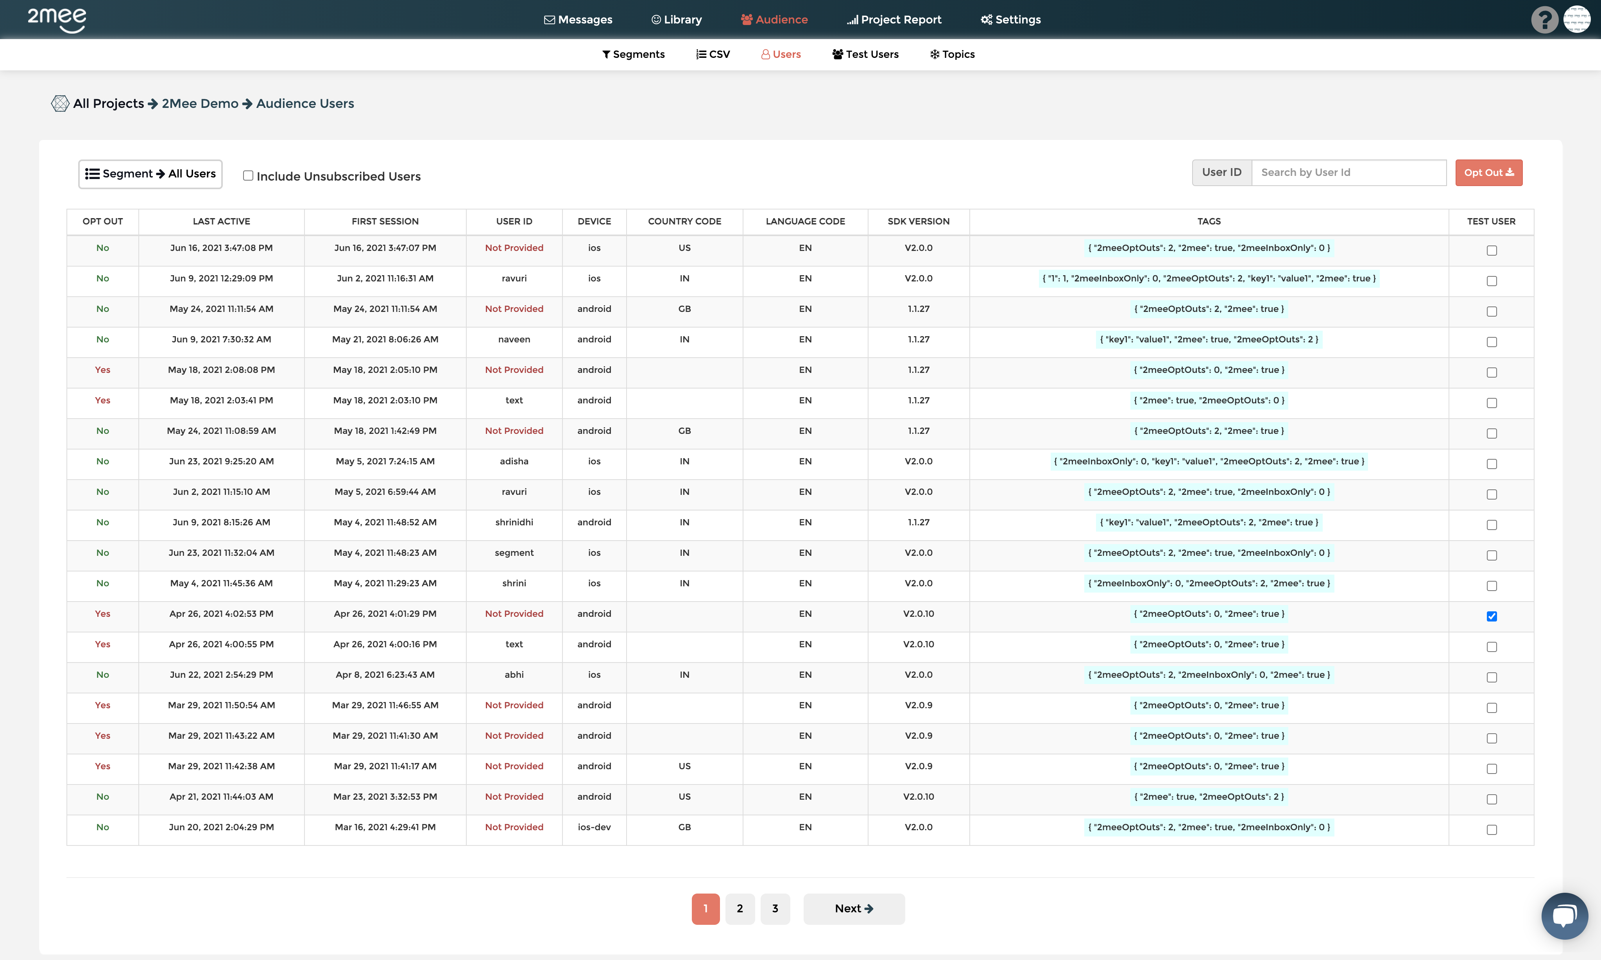Screen dimensions: 1601x960
Task: Click the FIRST SESSION column header
Action: coord(385,221)
